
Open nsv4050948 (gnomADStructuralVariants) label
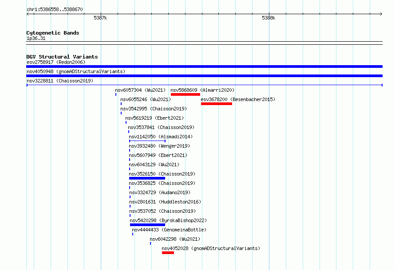[x=76, y=71]
